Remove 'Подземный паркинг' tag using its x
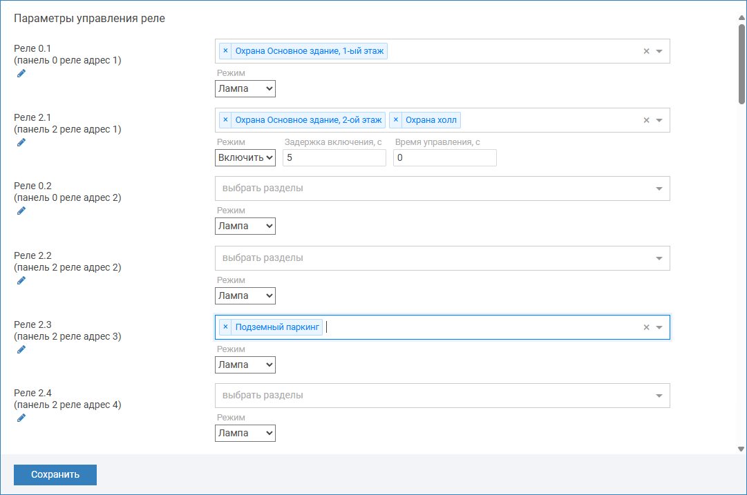Screen dimensions: 747x495 [225, 327]
